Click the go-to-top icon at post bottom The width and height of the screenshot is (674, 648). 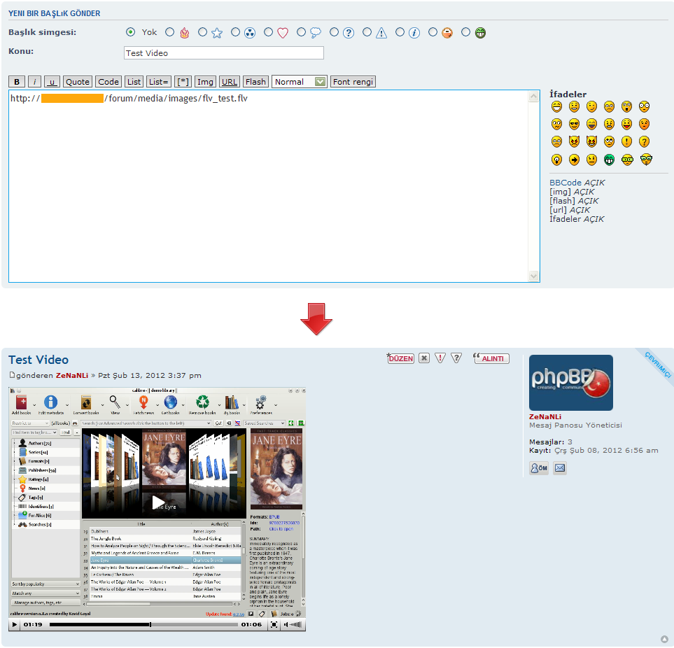tap(664, 639)
